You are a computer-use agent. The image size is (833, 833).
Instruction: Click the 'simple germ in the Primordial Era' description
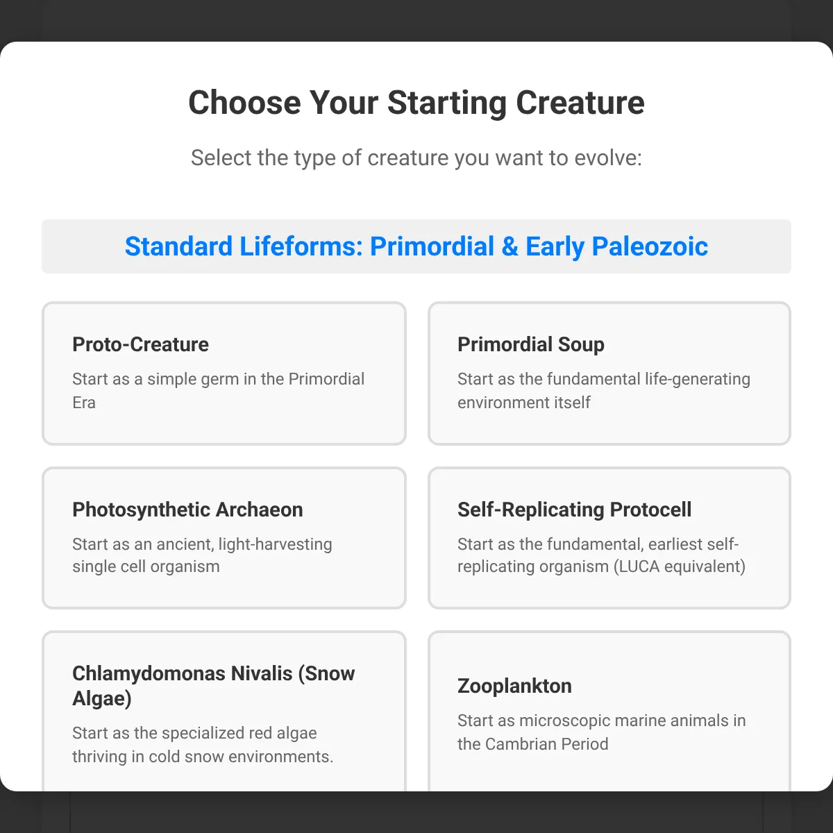(x=218, y=391)
